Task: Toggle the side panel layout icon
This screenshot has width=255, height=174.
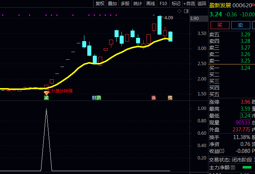Action: pos(186,11)
